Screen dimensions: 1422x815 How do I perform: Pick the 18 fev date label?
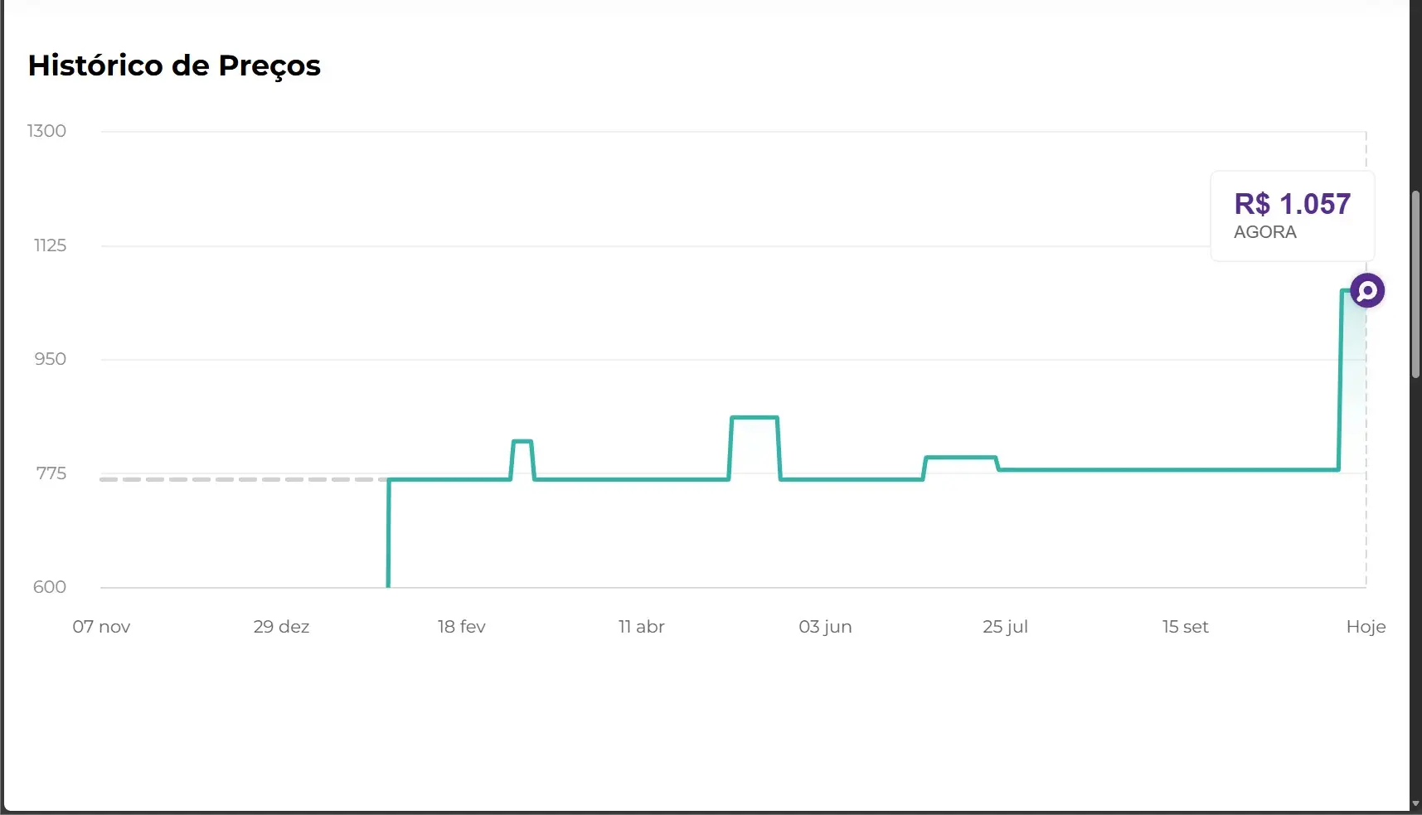point(461,627)
